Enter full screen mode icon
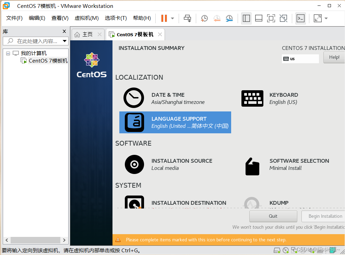The height and width of the screenshot is (255, 345). 271,18
